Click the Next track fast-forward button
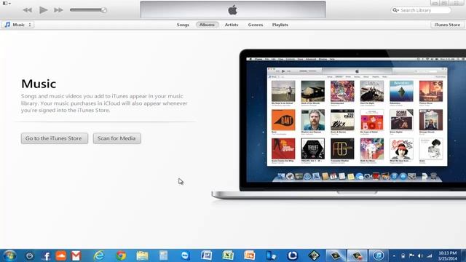The image size is (466, 262). pyautogui.click(x=58, y=10)
